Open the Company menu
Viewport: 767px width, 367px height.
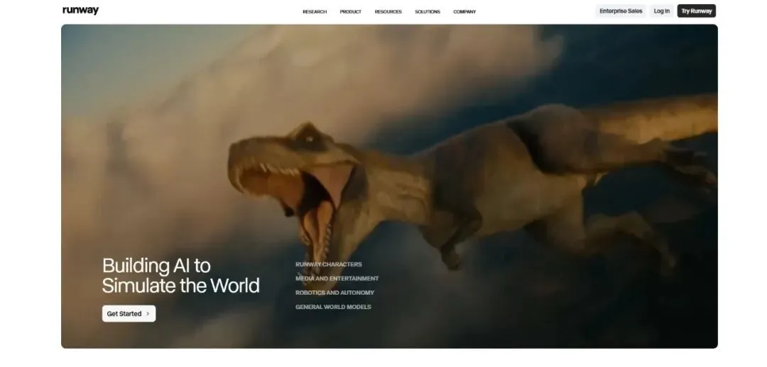click(464, 12)
